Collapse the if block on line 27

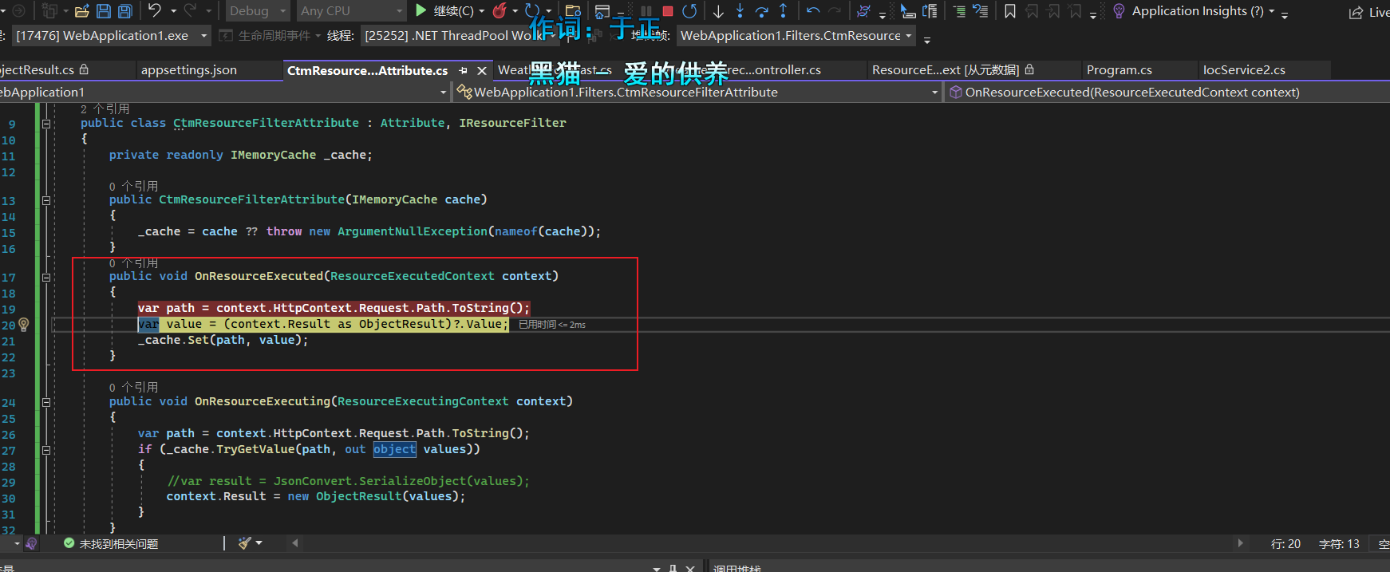point(46,450)
